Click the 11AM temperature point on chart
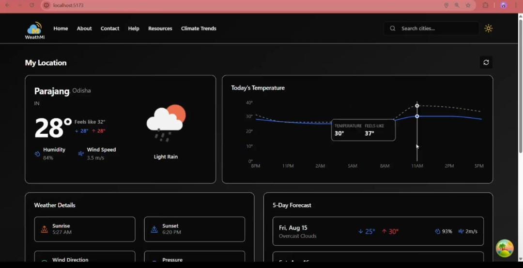 [x=417, y=116]
